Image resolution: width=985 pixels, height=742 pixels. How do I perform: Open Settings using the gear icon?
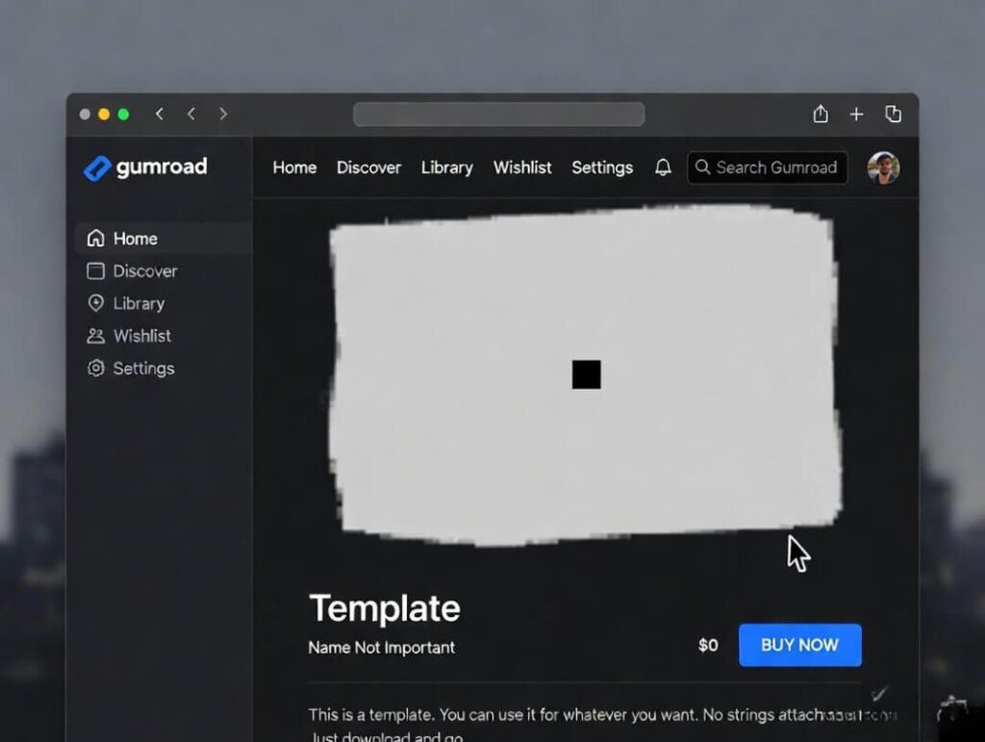point(96,369)
